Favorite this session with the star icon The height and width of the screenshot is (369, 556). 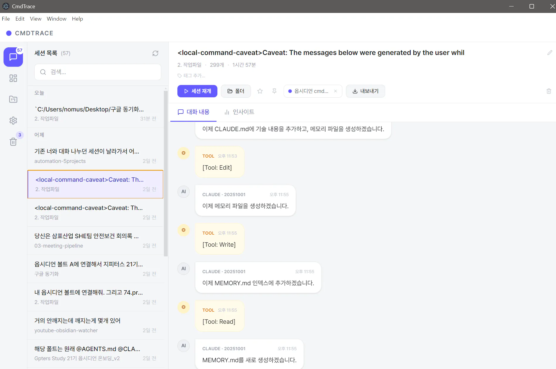coord(260,91)
